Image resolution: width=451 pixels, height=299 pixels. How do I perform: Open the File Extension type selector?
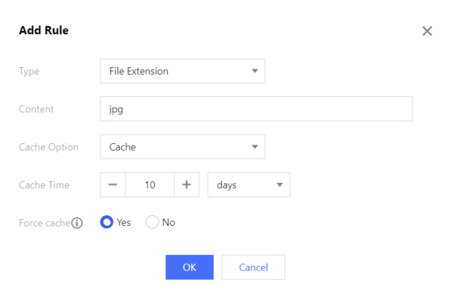pos(182,71)
